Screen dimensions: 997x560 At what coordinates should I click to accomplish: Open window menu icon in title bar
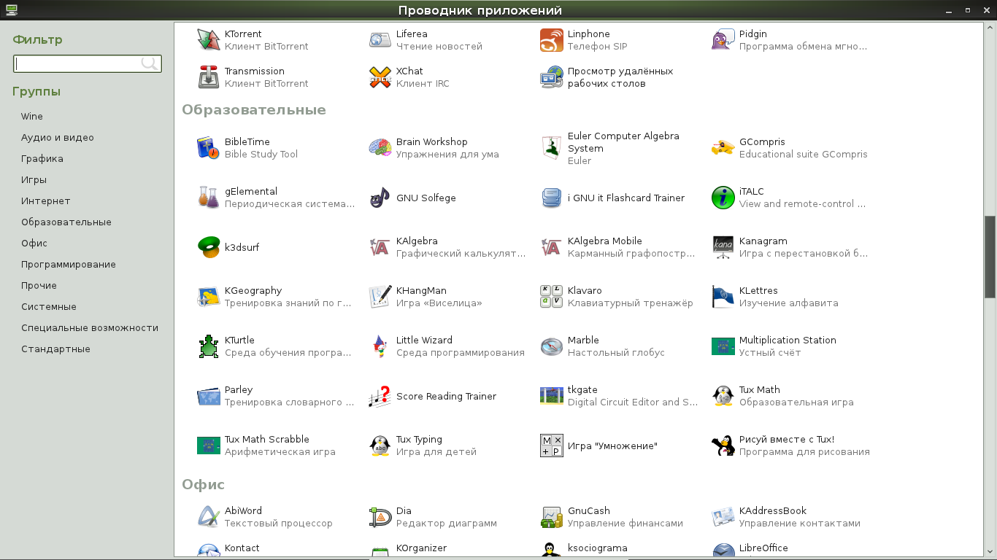coord(12,10)
